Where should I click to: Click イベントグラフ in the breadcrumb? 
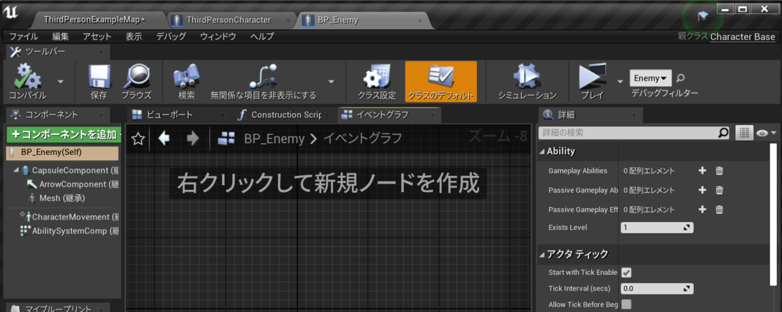(363, 138)
